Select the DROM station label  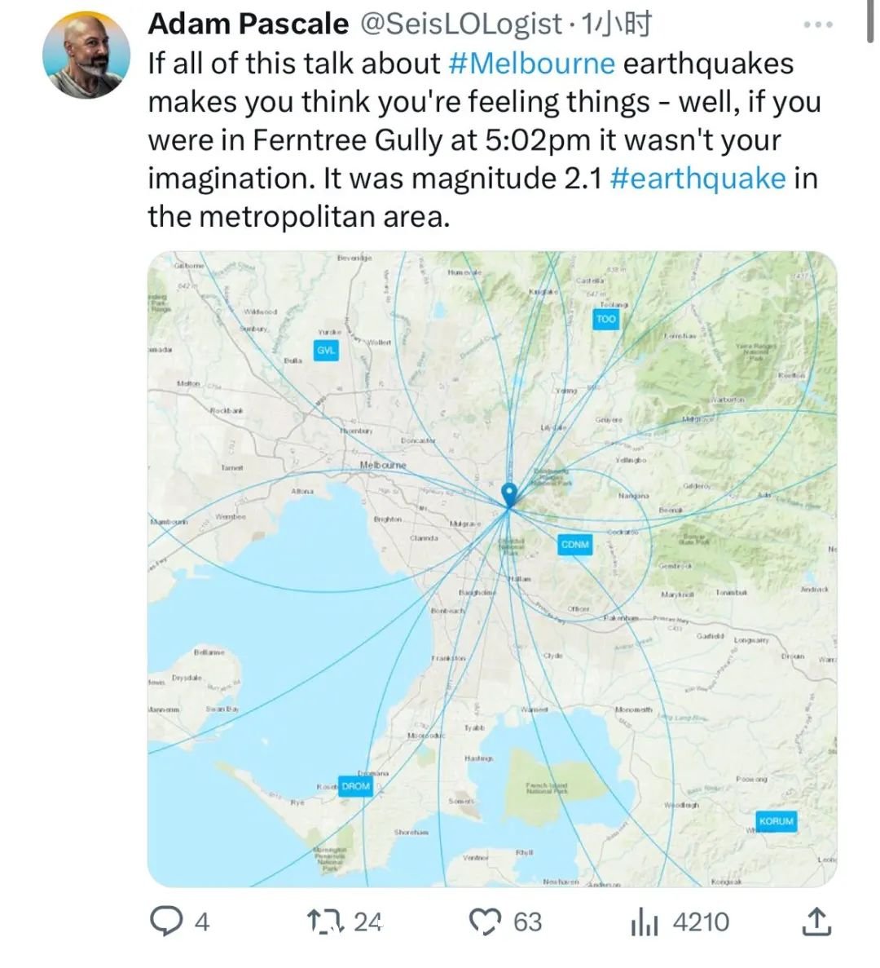click(x=356, y=786)
